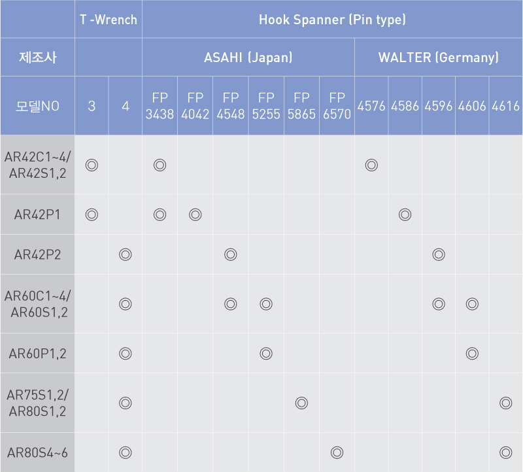Select the AR80S4~6 row label
Screen dimensions: 523x472
coord(37,452)
